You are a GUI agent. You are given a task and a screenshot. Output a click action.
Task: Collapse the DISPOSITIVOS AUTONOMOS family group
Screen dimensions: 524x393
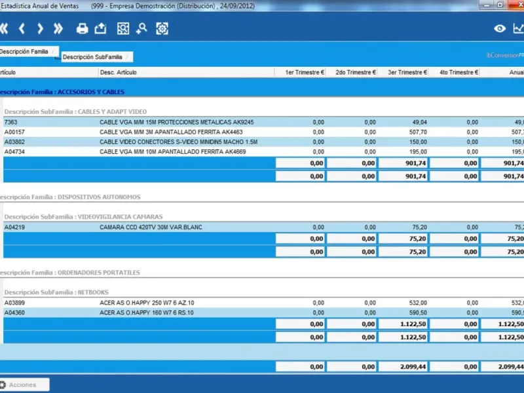pos(70,197)
